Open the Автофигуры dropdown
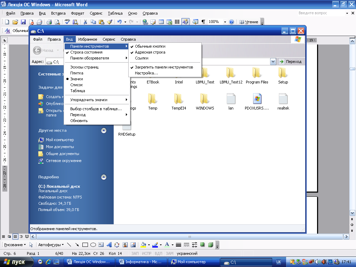This screenshot has width=356, height=267. (51, 245)
